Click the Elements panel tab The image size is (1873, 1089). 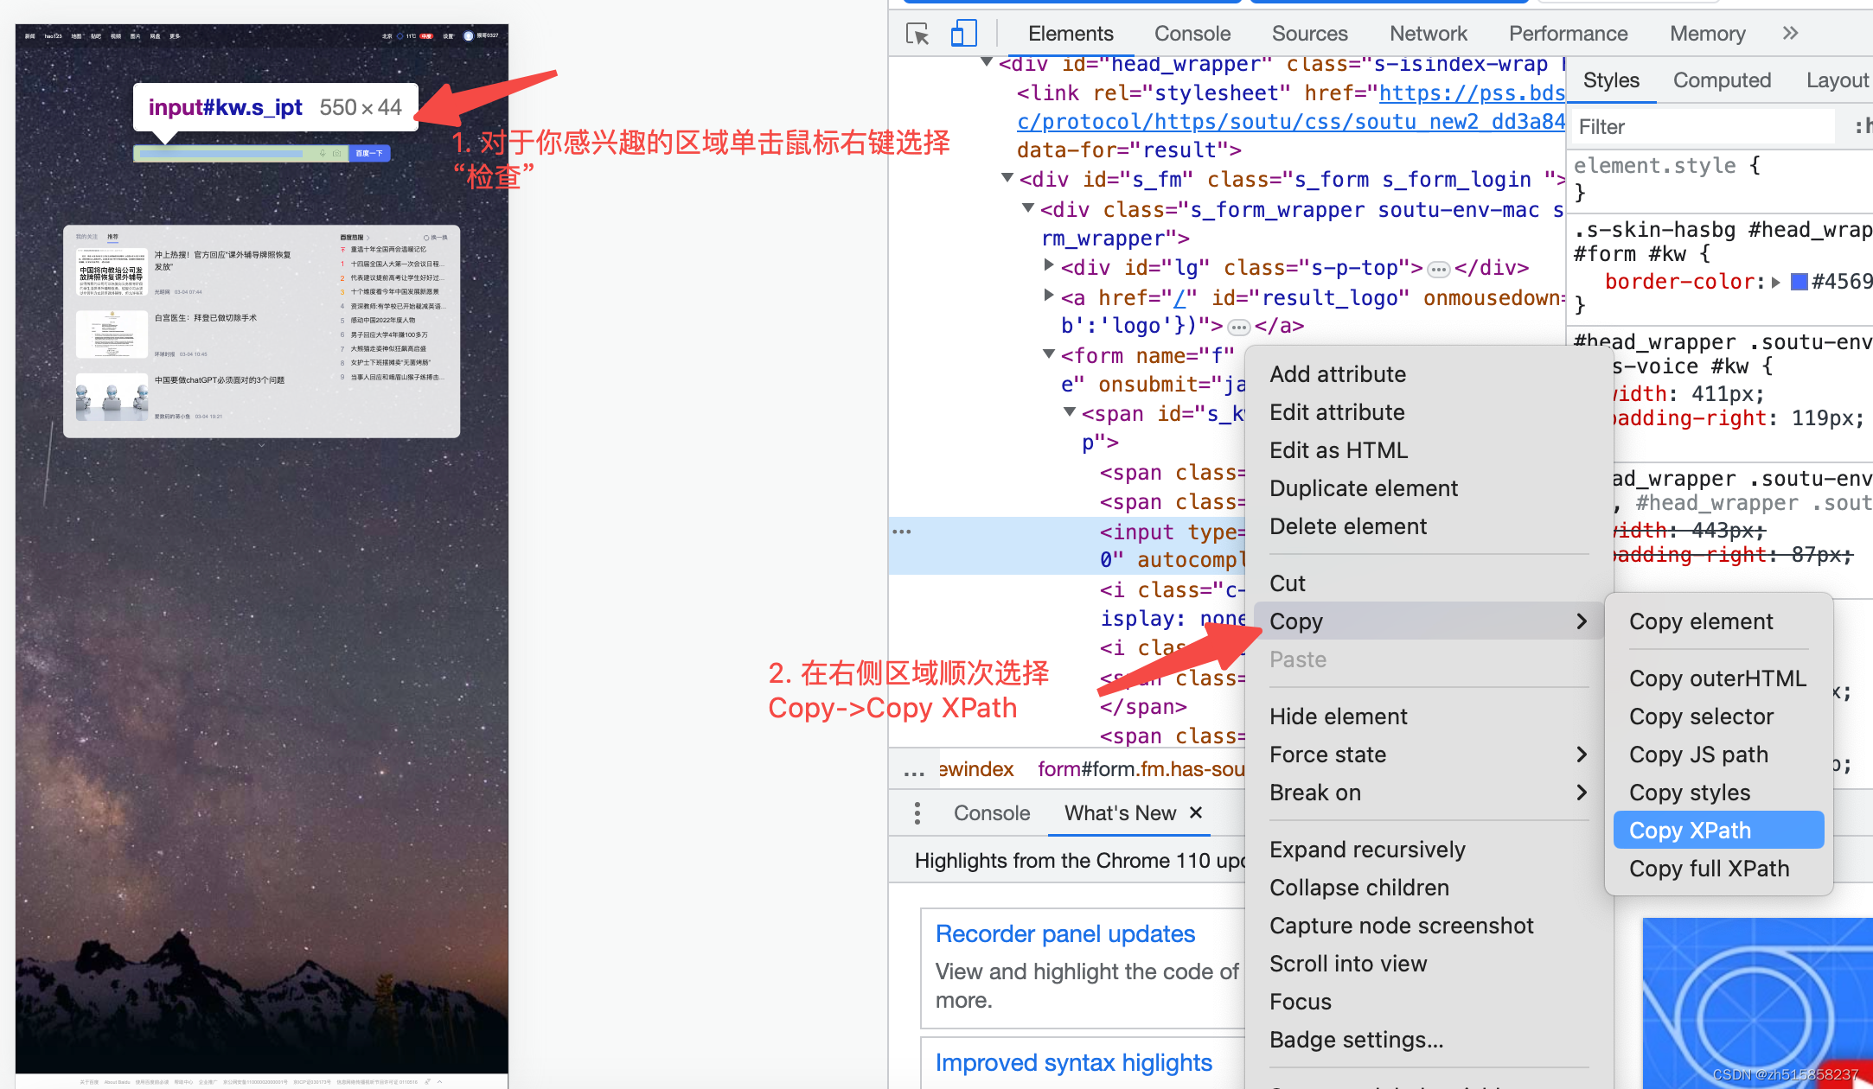1069,34
